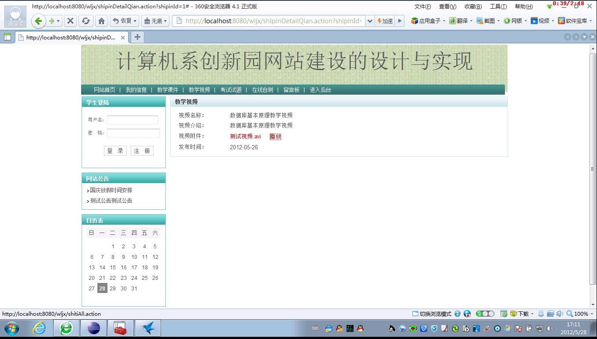
Task: Go back with the green back arrow
Action: (x=38, y=21)
